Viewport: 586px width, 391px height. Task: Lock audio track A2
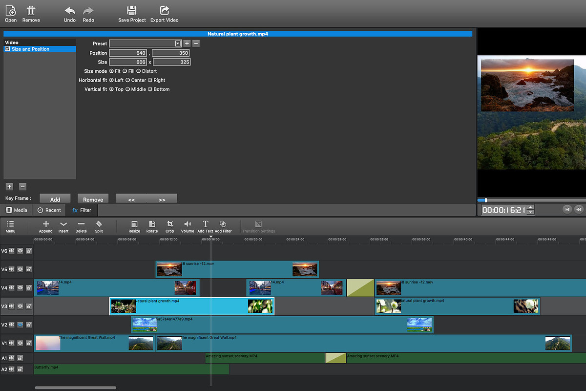pyautogui.click(x=20, y=369)
